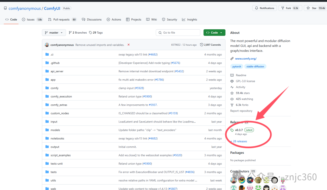Open comfyanonymous avatar on latest commit

coord(47,45)
